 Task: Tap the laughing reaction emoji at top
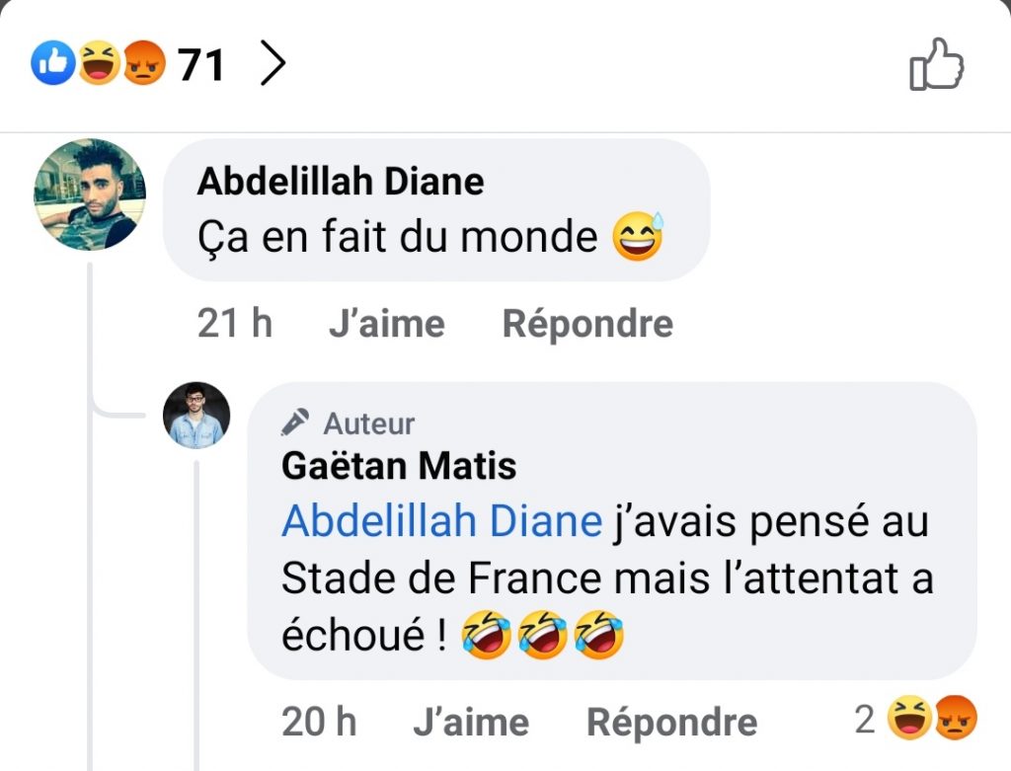[x=99, y=66]
